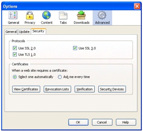The width and height of the screenshot is (143, 131).
Task: Select the Security sub-tab
Action: click(x=38, y=31)
